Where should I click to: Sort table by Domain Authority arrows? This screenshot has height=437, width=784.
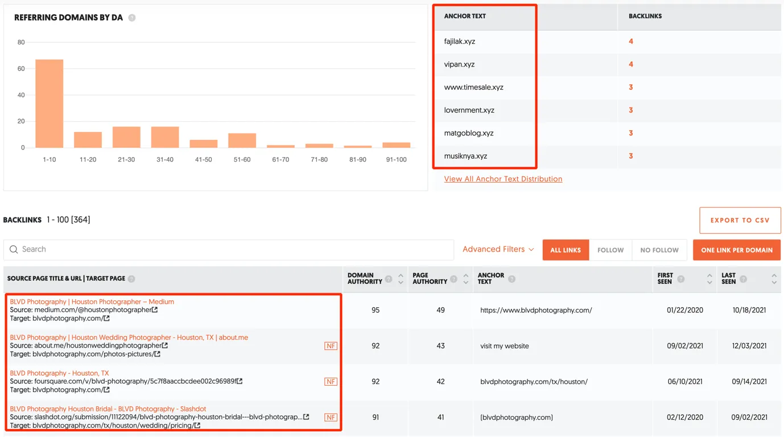[401, 279]
